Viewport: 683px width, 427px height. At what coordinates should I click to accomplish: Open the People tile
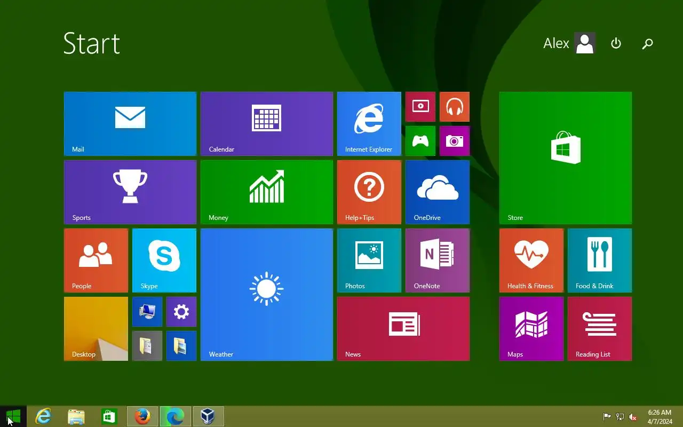click(x=96, y=260)
